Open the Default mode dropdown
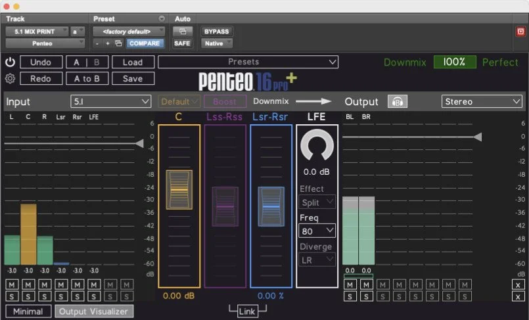Viewport: 529px width, 320px height. click(x=179, y=101)
